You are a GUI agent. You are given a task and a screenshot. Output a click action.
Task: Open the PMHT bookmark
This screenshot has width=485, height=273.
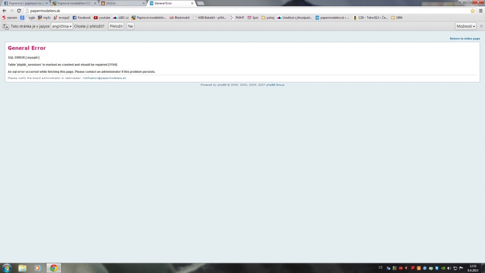coord(237,17)
